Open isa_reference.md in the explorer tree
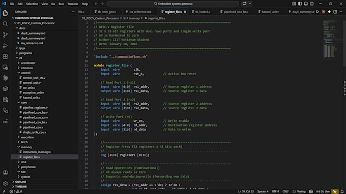This screenshot has height=194, width=346. (32, 43)
